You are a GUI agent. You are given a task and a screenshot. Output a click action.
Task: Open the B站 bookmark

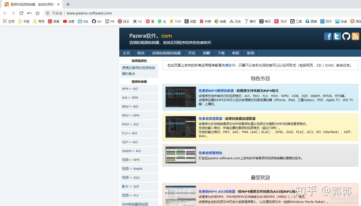(x=83, y=21)
